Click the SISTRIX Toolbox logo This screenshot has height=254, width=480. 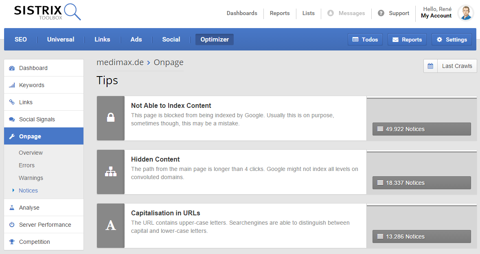47,12
